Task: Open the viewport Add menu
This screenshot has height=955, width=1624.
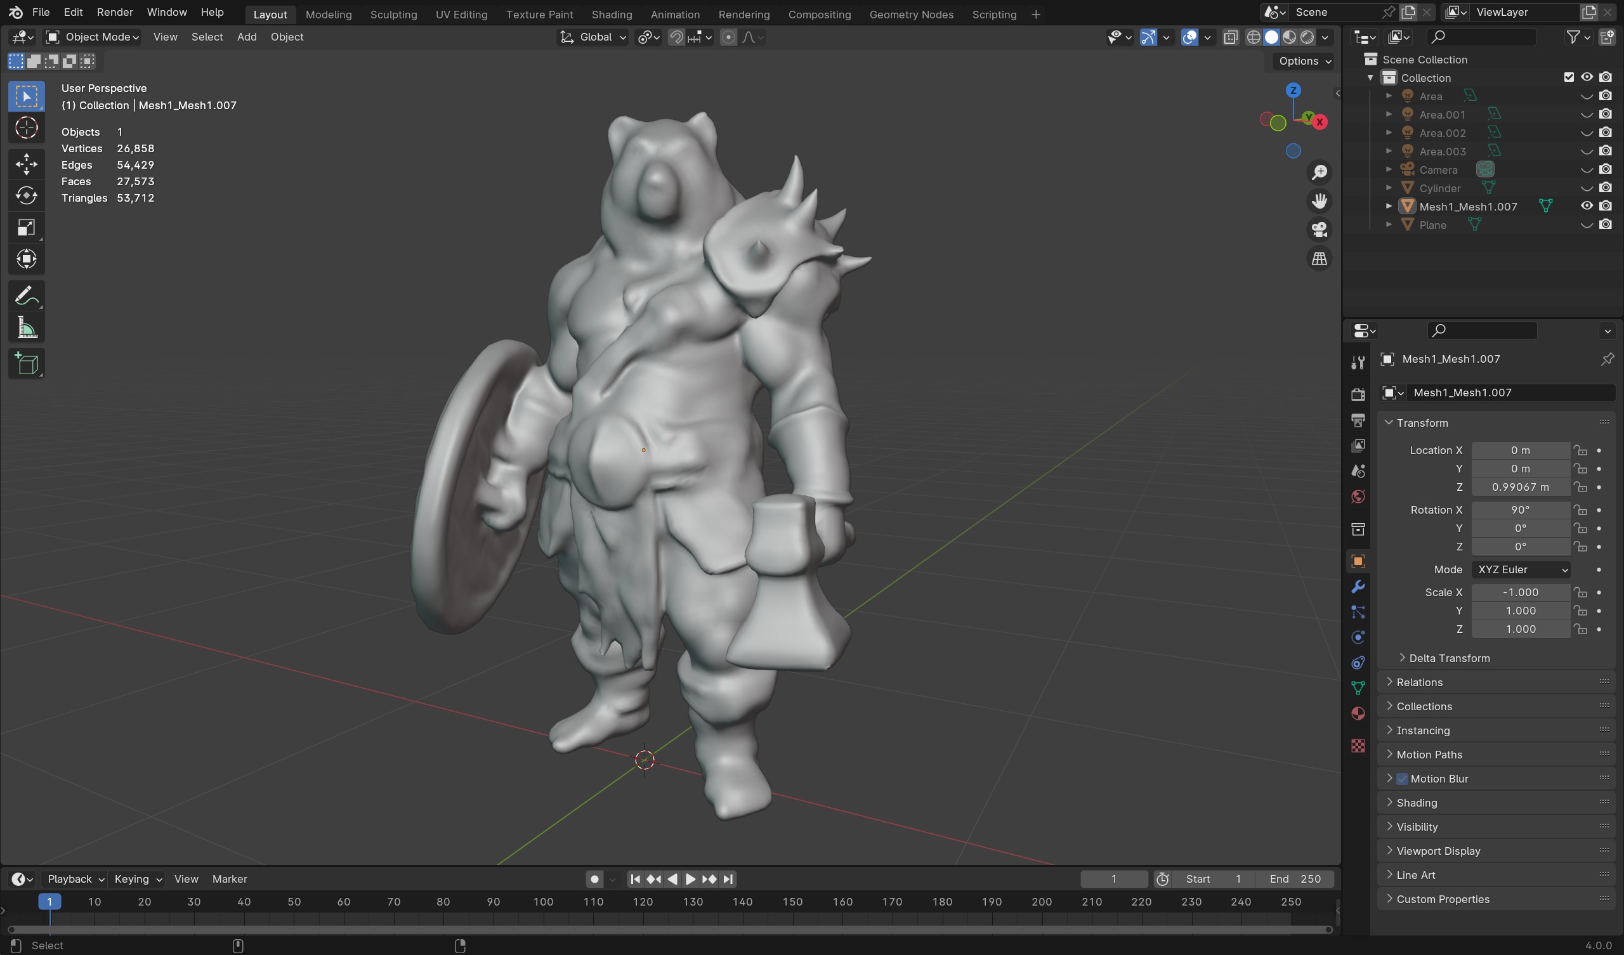Action: coord(247,37)
